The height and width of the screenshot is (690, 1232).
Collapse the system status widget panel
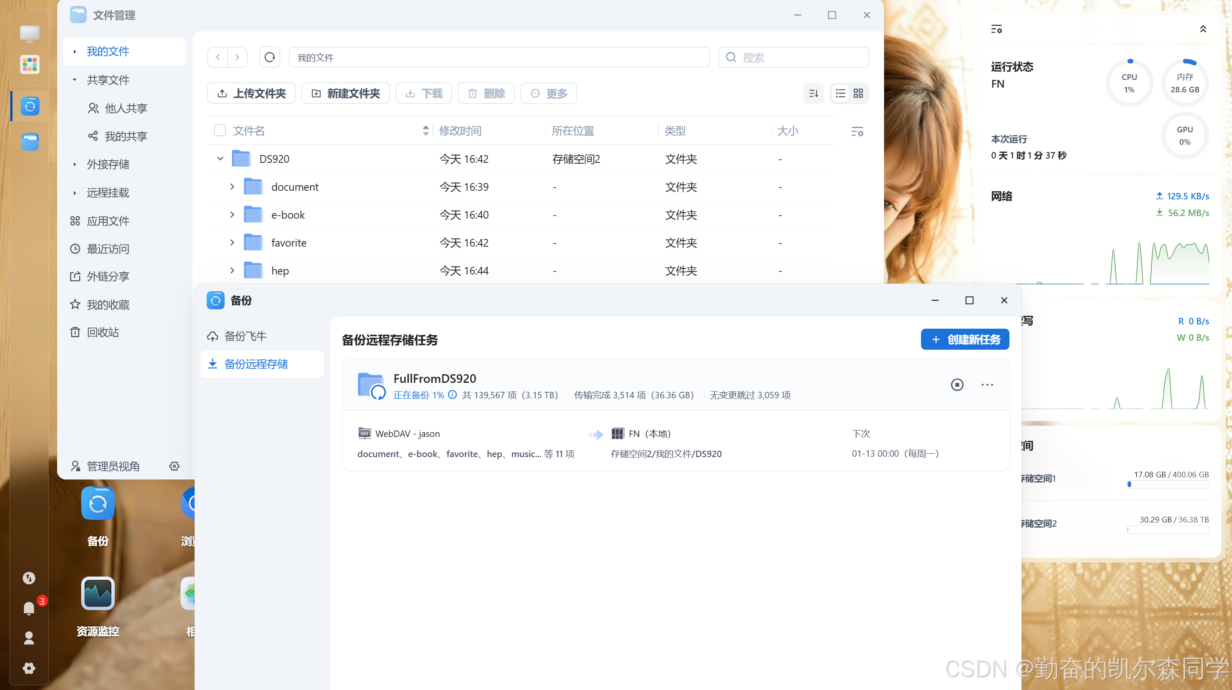pyautogui.click(x=1203, y=29)
